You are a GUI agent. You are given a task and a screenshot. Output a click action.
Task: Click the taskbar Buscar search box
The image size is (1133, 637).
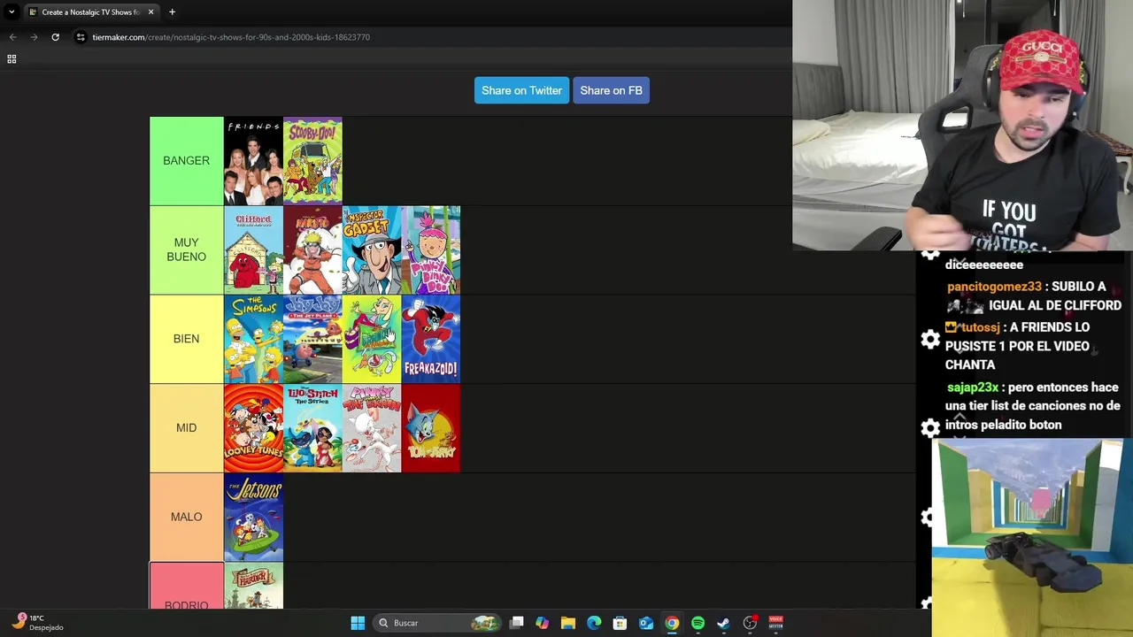(x=437, y=623)
